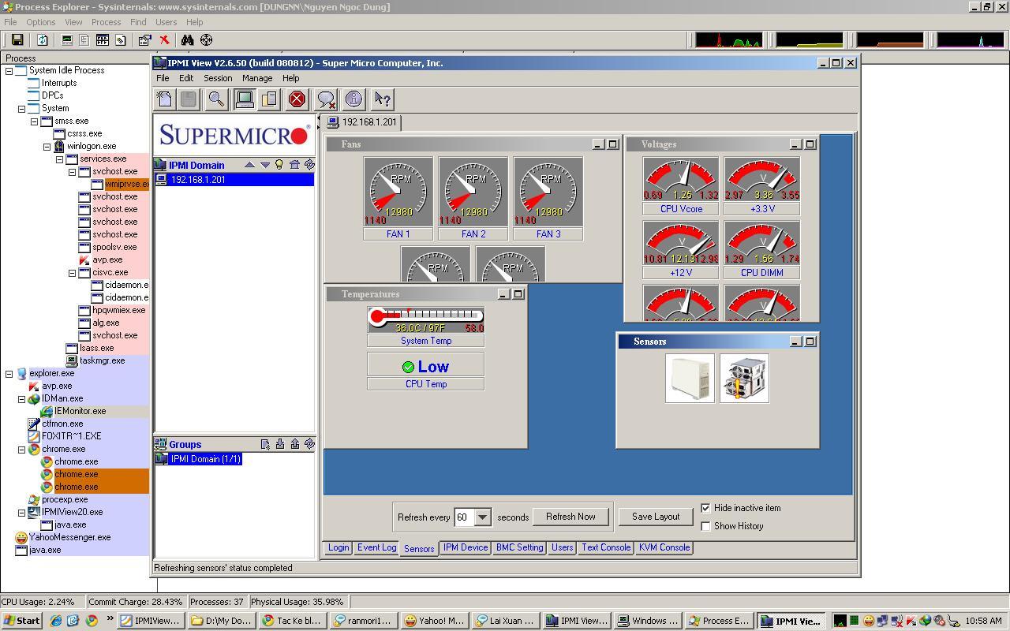This screenshot has width=1010, height=631.
Task: Switch to the Text Console tab
Action: pyautogui.click(x=606, y=547)
